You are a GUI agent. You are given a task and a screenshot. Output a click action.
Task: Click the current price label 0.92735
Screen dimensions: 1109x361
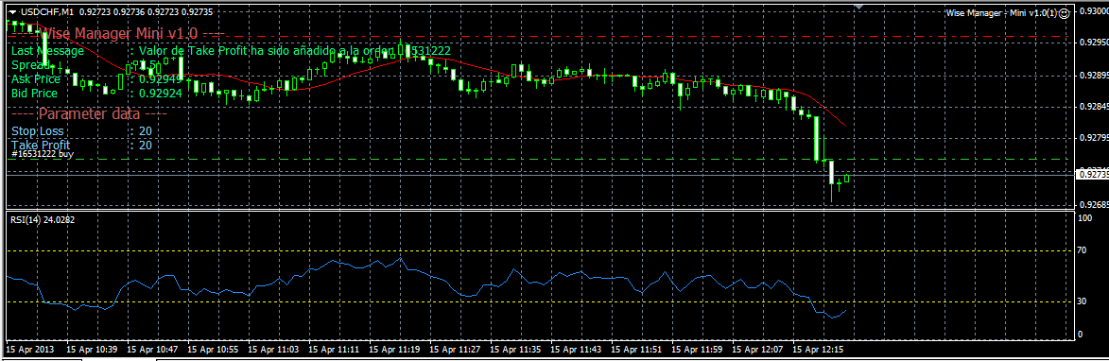point(1091,175)
